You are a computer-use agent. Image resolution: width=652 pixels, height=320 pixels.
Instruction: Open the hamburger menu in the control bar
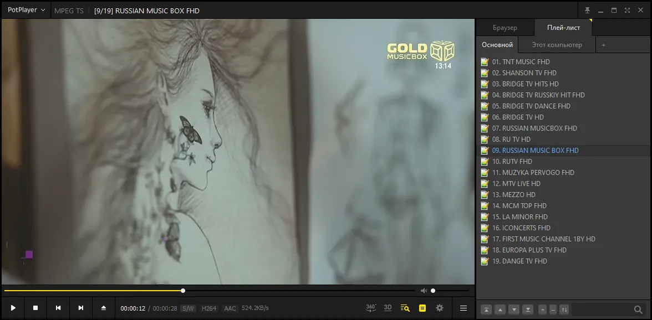pyautogui.click(x=463, y=308)
